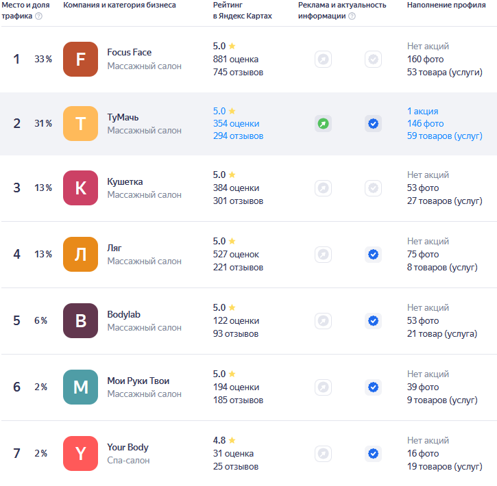
Task: Click the 'Кушетка' company name
Action: click(125, 182)
